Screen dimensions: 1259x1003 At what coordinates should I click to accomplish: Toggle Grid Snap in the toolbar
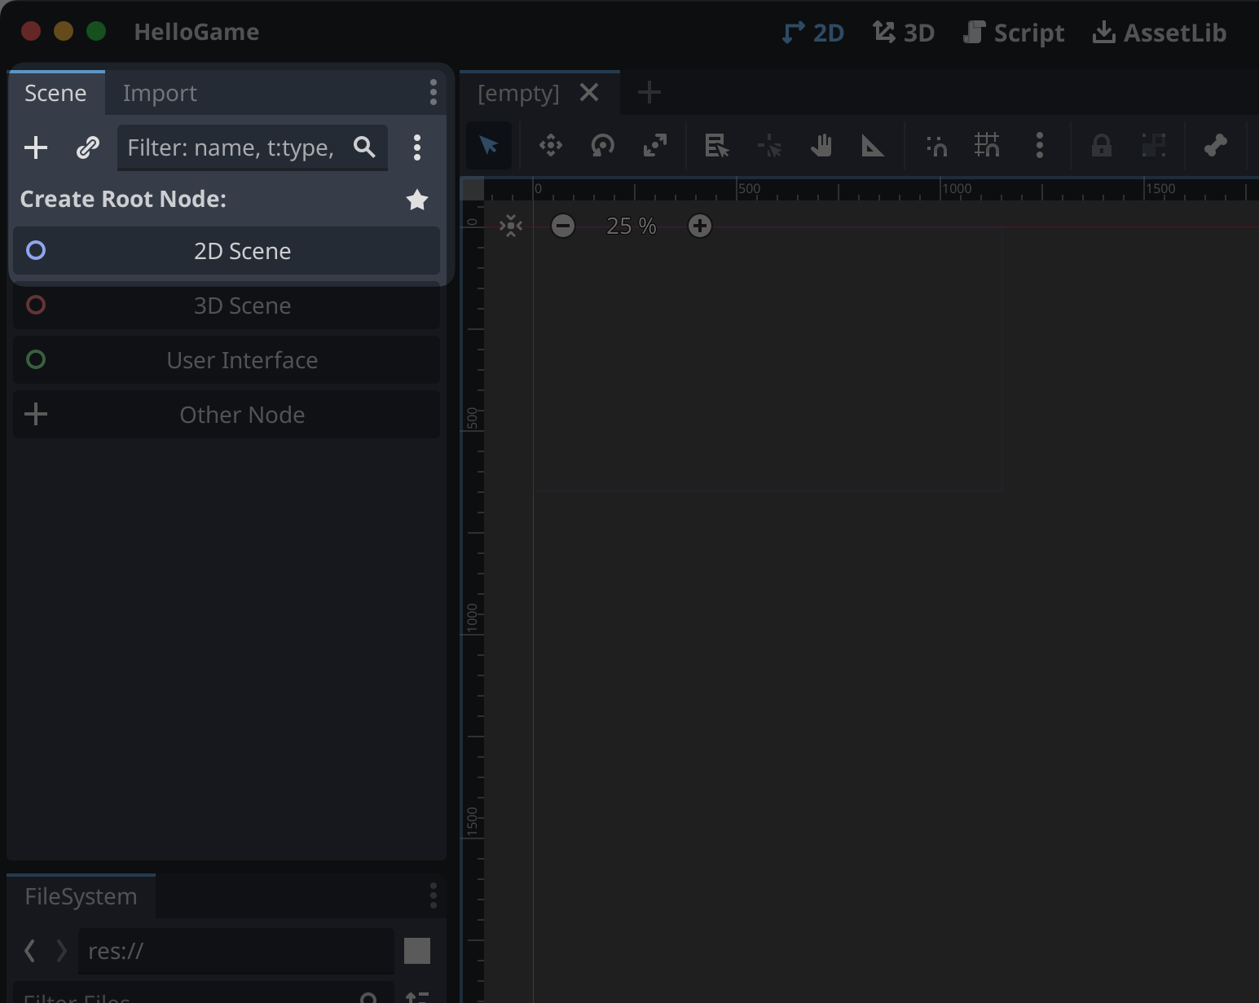[987, 146]
